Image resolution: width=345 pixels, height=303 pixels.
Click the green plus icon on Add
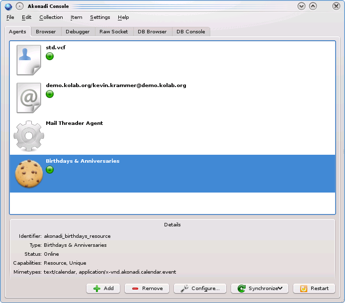coord(97,289)
